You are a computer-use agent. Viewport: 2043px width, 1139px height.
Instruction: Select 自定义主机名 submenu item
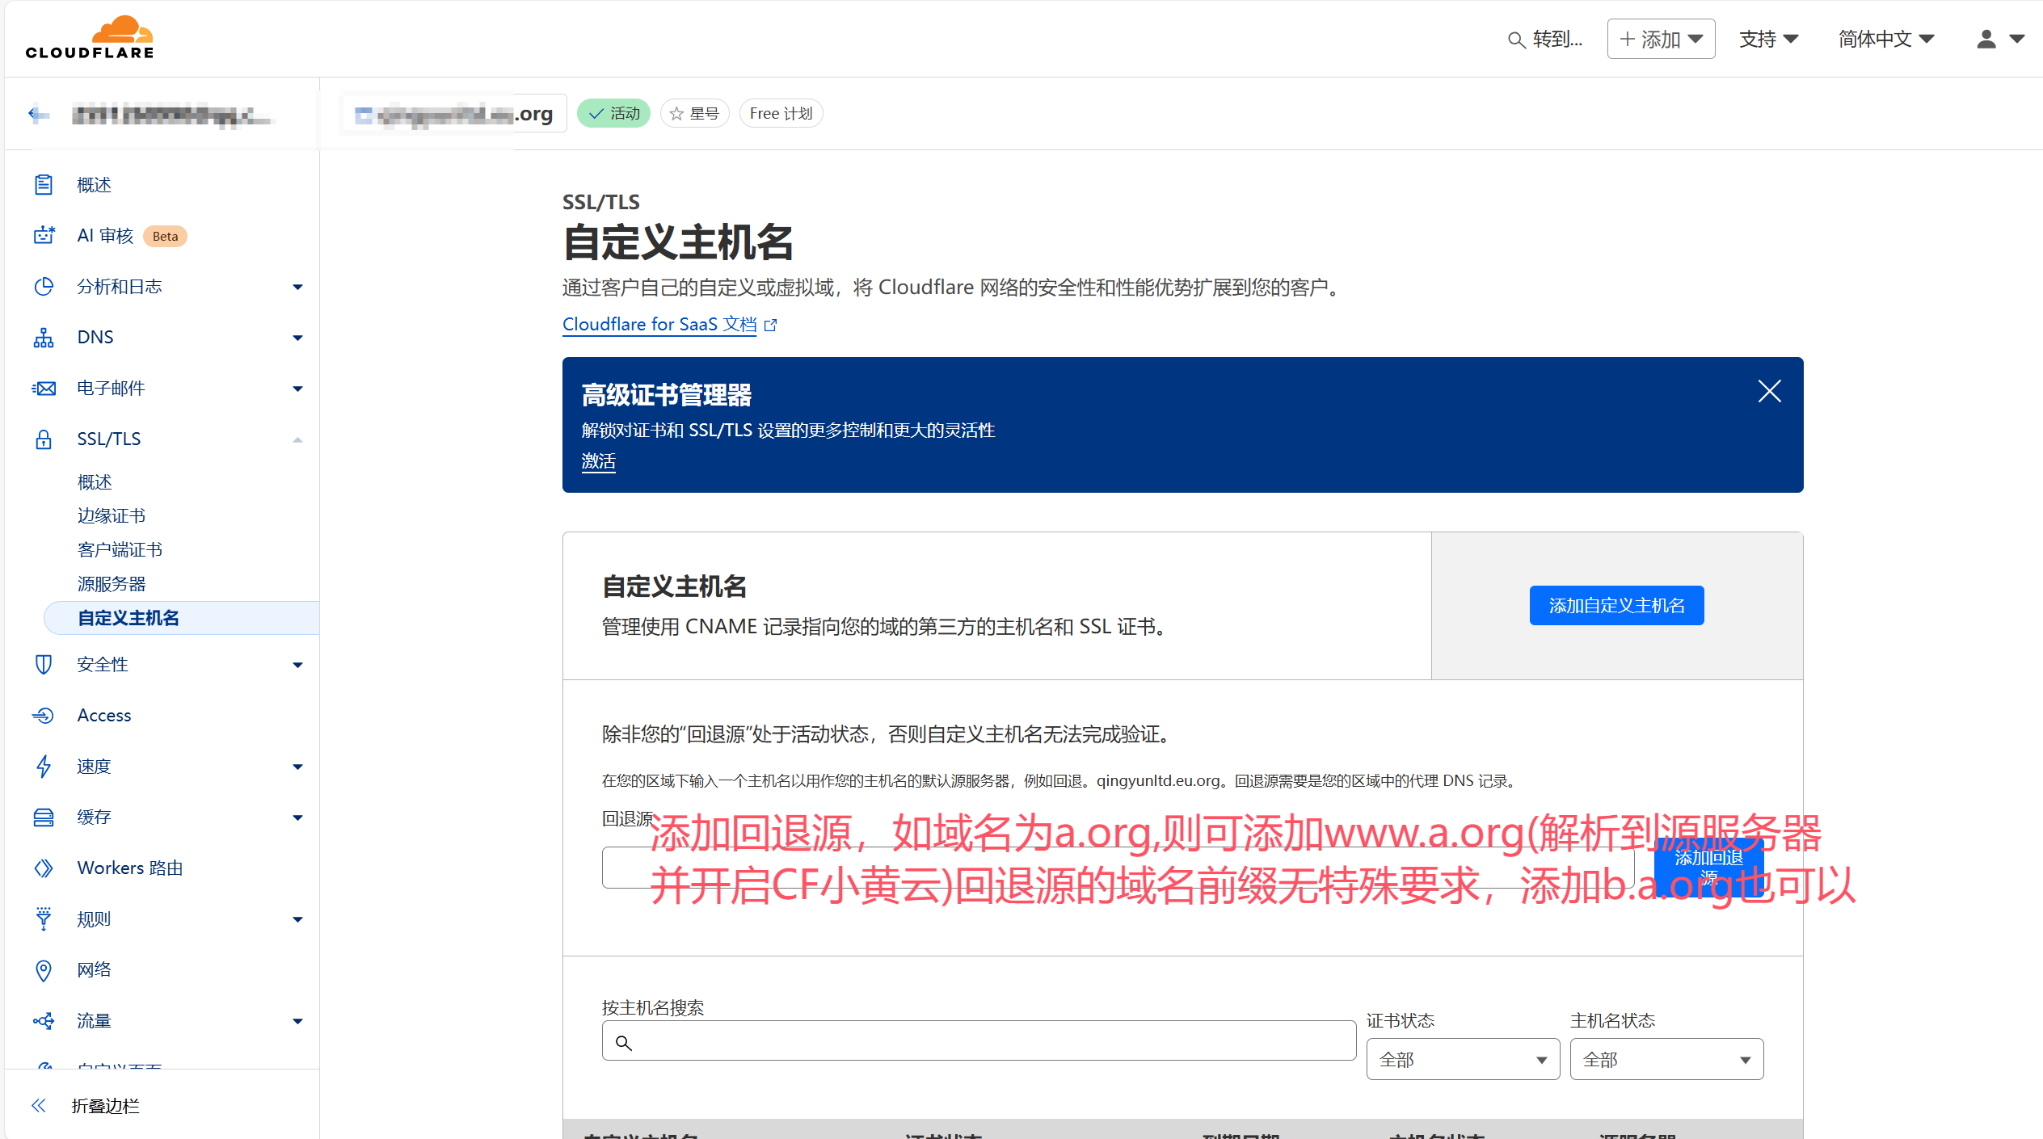coord(181,618)
